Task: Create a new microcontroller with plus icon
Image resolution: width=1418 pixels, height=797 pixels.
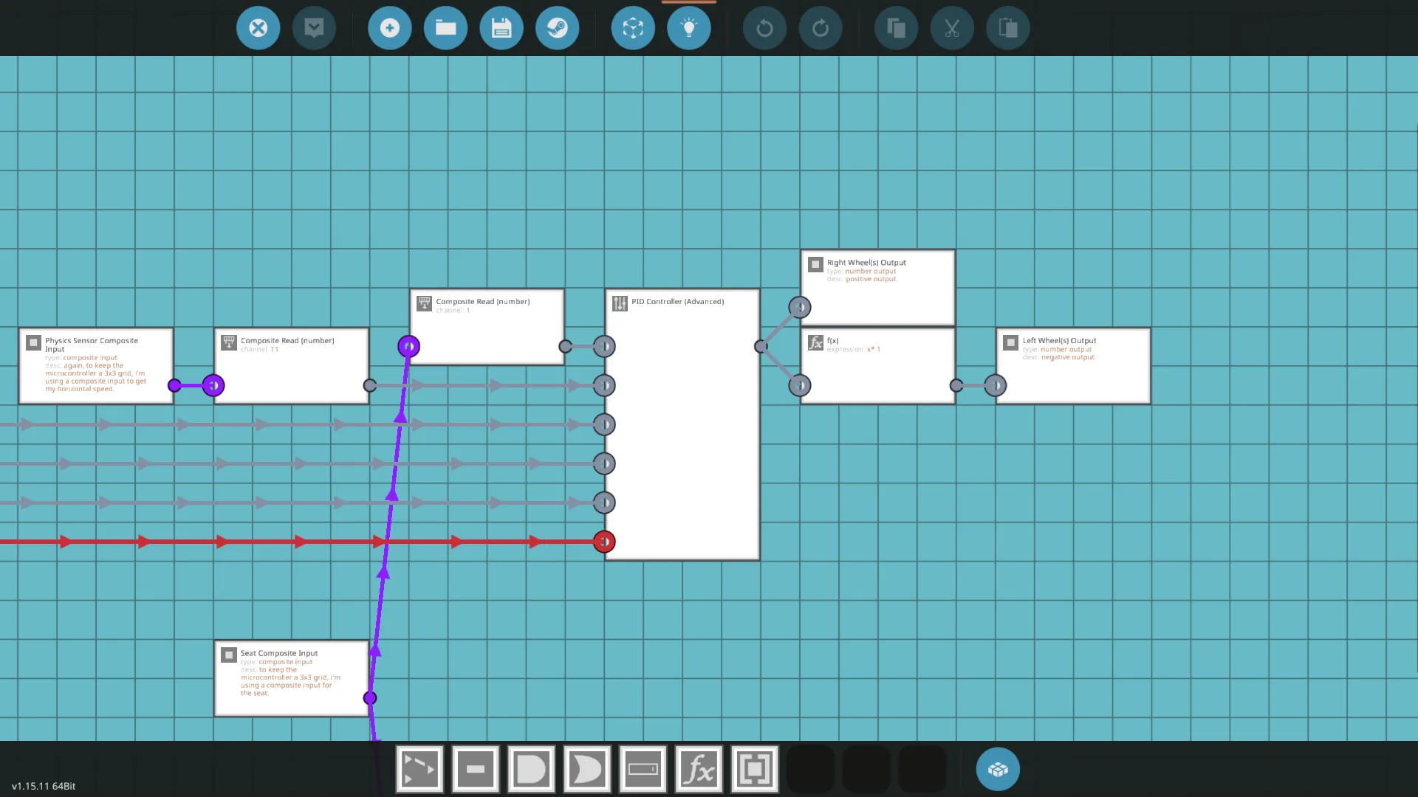Action: pyautogui.click(x=389, y=28)
